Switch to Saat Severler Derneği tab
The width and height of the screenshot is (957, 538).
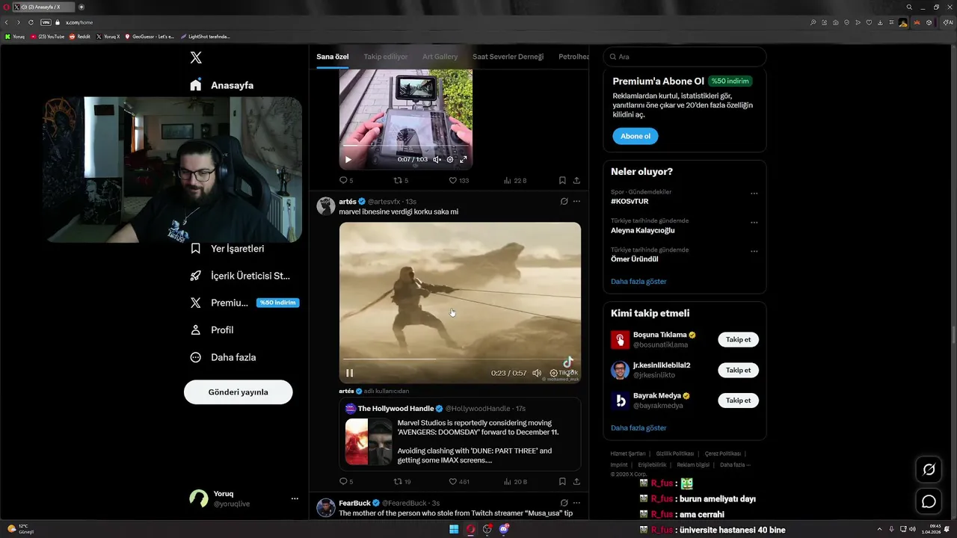click(x=508, y=57)
